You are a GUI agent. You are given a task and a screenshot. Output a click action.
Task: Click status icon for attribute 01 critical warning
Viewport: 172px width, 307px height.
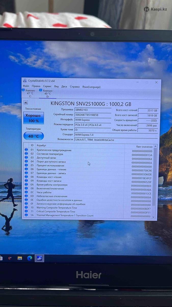[x=26, y=150]
